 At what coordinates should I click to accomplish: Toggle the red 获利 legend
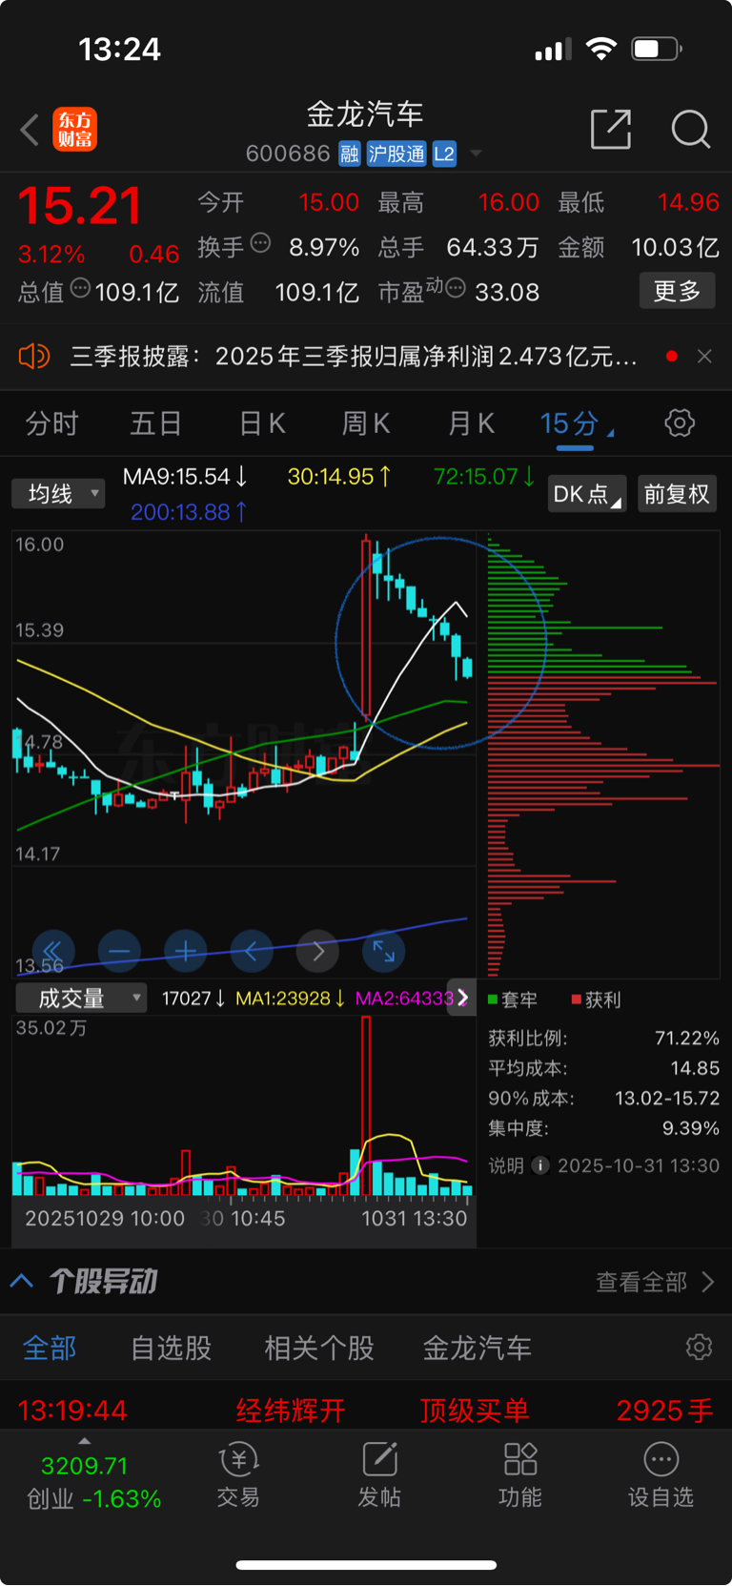(x=596, y=999)
